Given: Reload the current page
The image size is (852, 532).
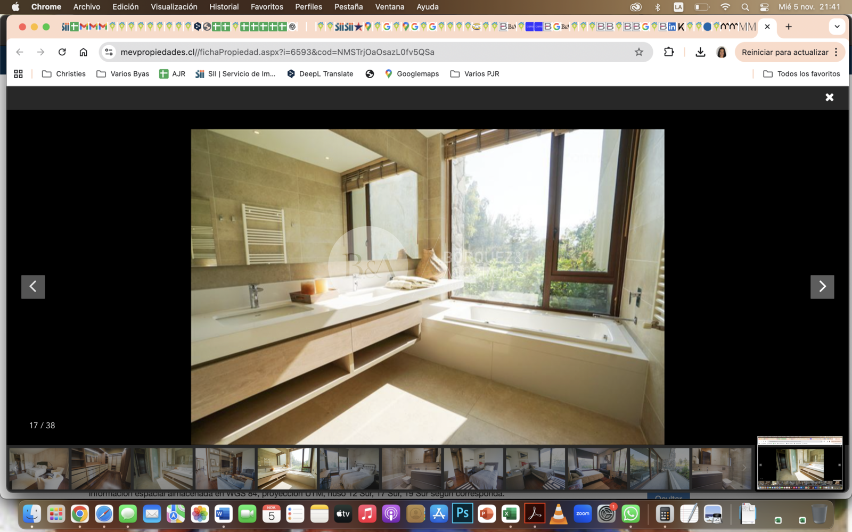Looking at the screenshot, I should tap(62, 52).
